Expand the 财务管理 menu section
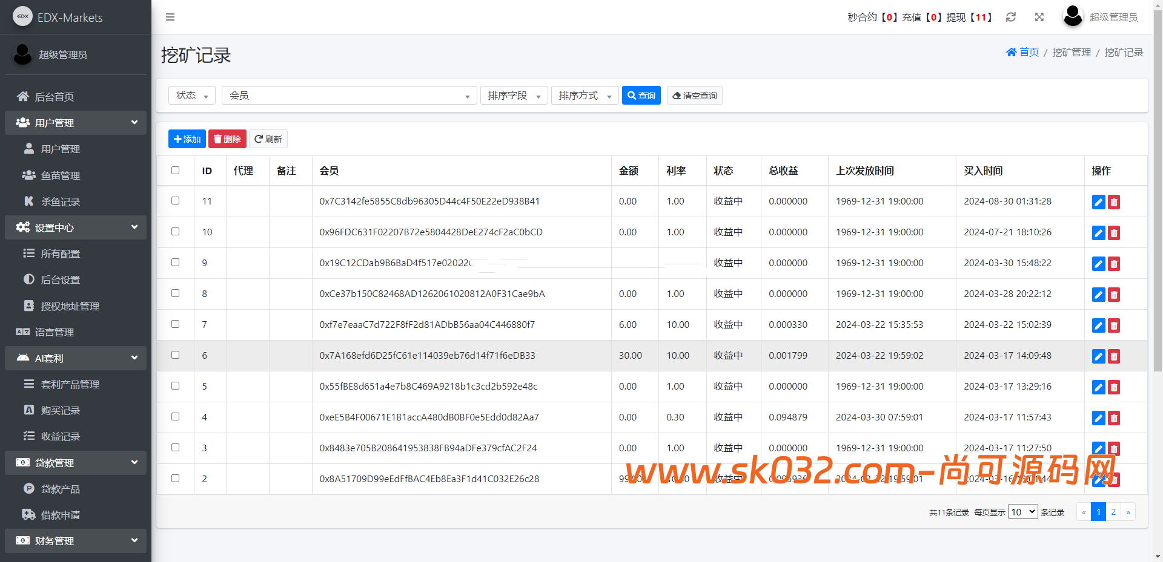1163x562 pixels. 75,540
